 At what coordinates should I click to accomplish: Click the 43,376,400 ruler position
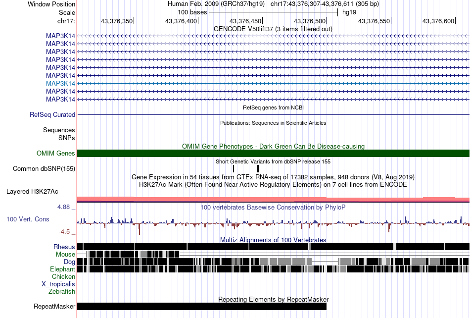coord(181,21)
